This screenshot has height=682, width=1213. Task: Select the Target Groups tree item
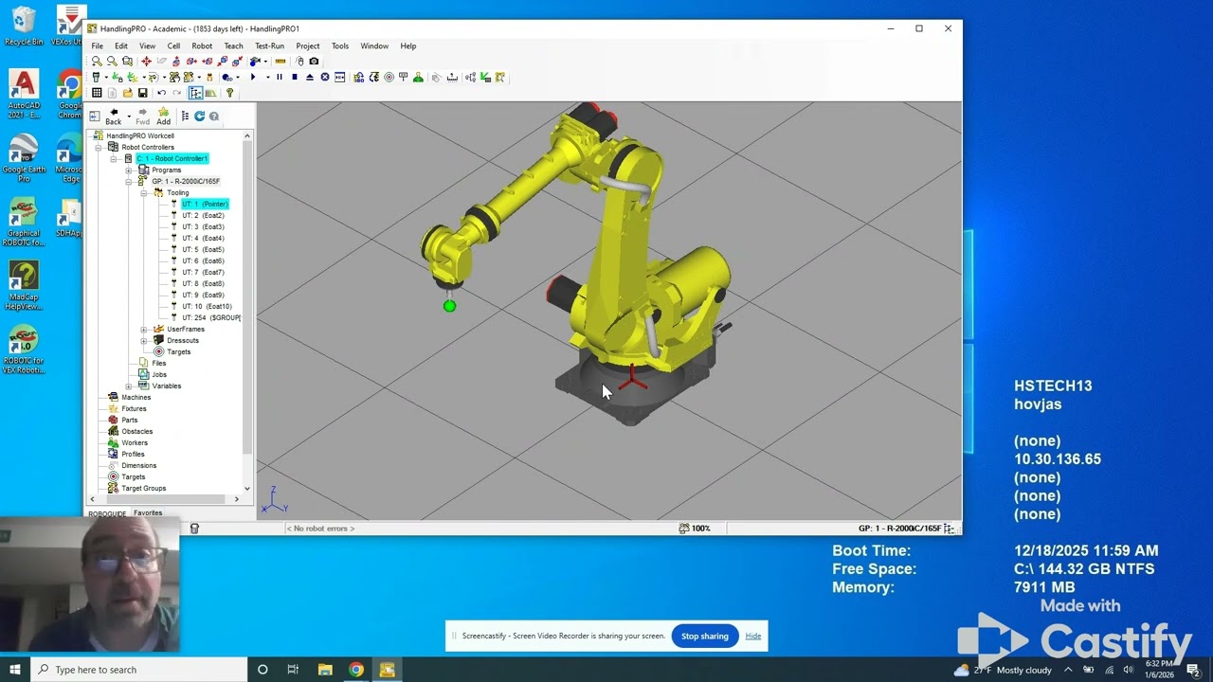143,489
